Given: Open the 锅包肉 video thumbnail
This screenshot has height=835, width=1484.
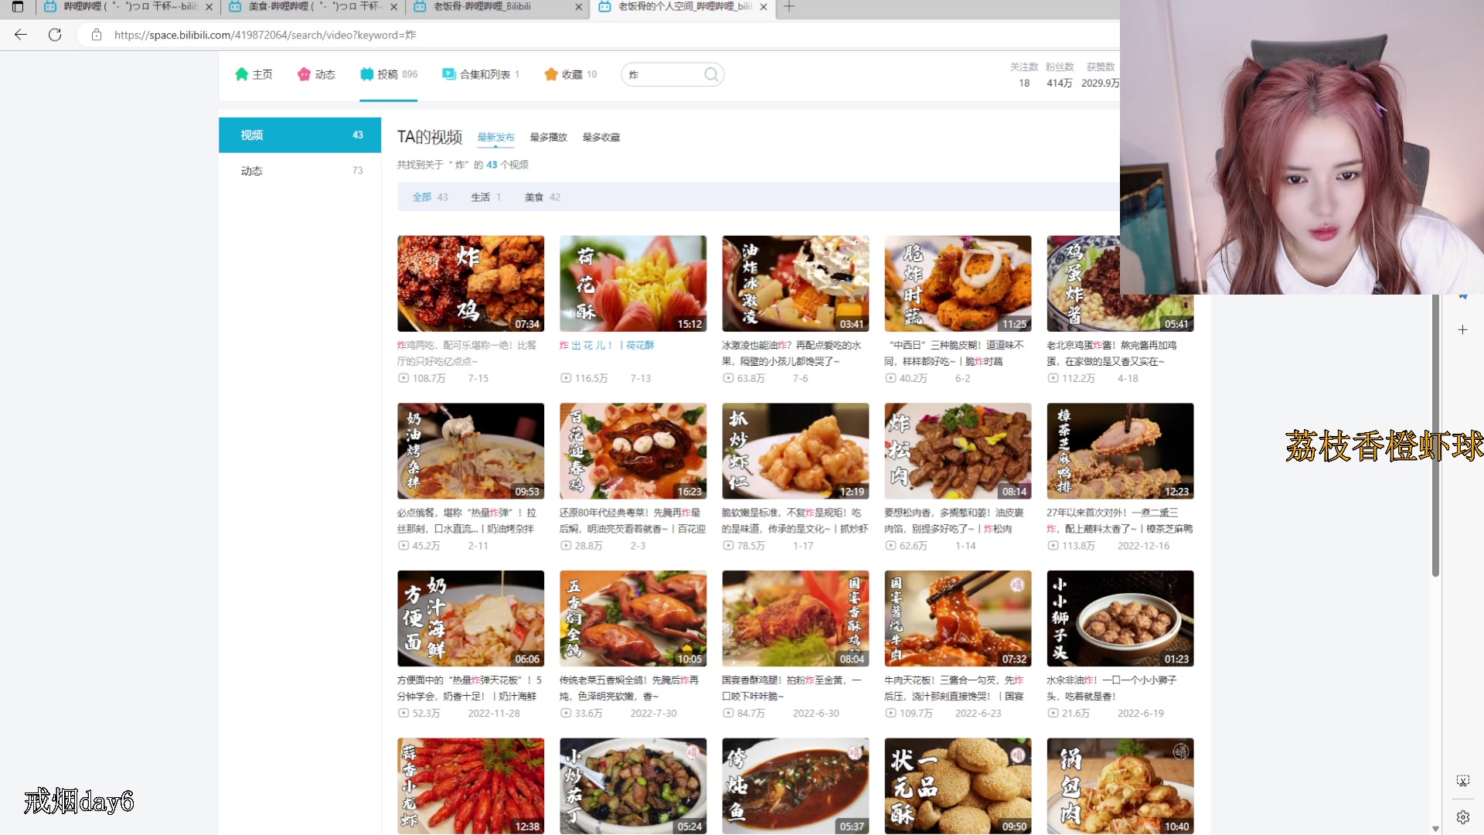Looking at the screenshot, I should (x=1120, y=786).
